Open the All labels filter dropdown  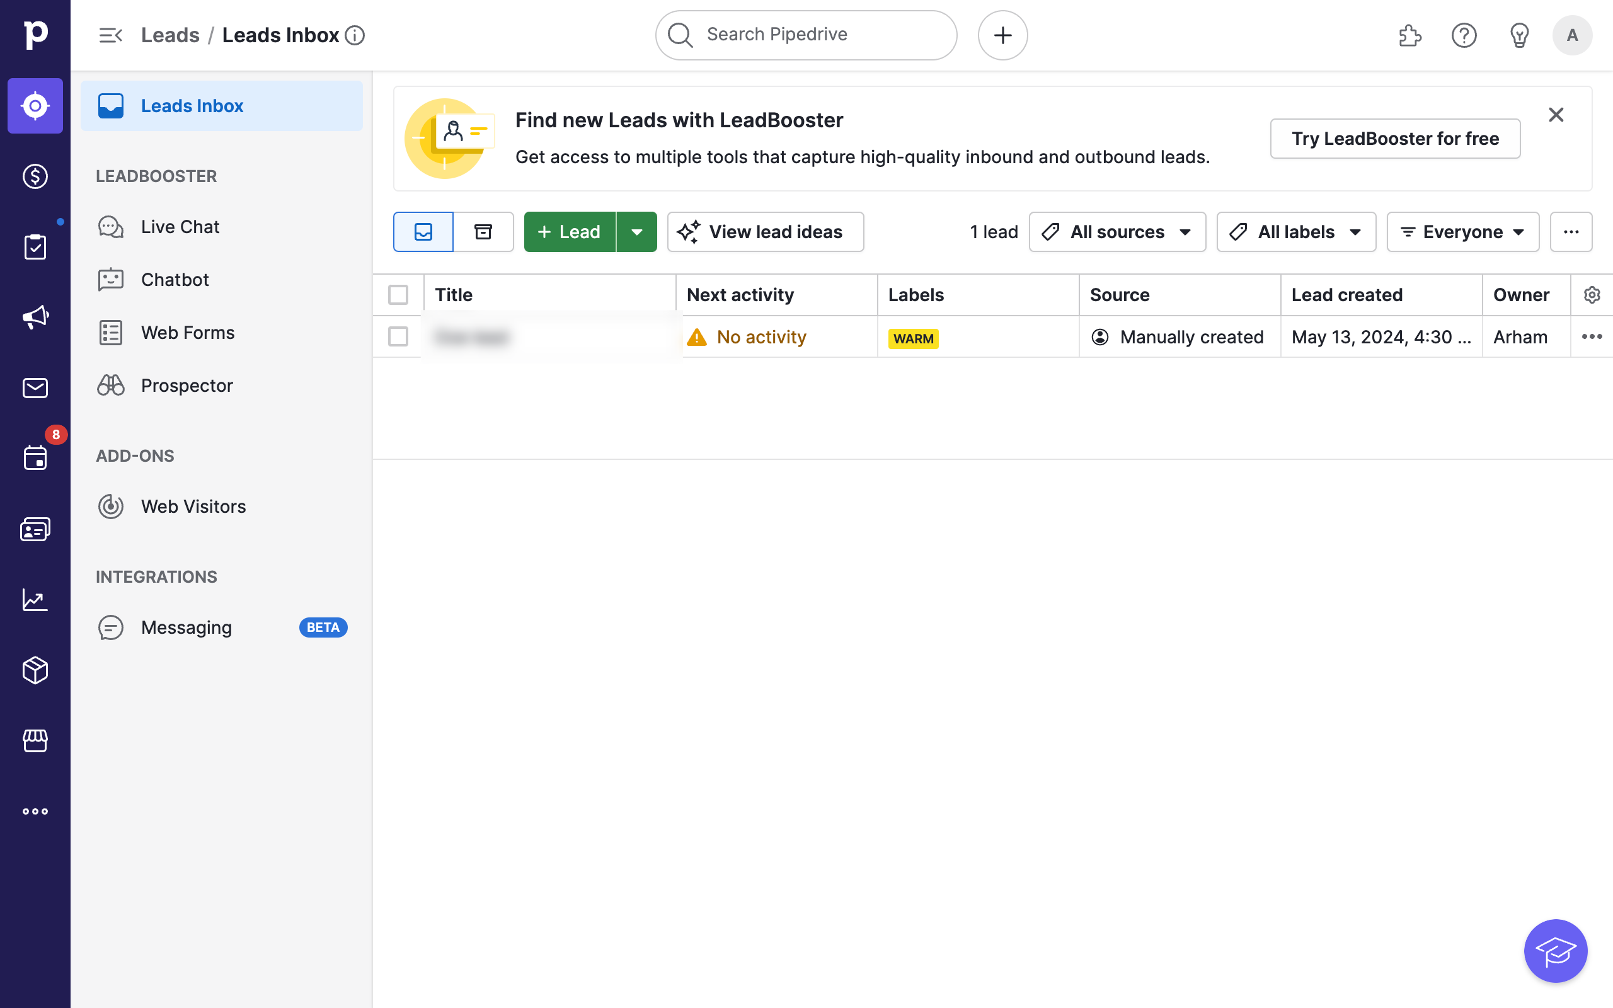(1295, 232)
